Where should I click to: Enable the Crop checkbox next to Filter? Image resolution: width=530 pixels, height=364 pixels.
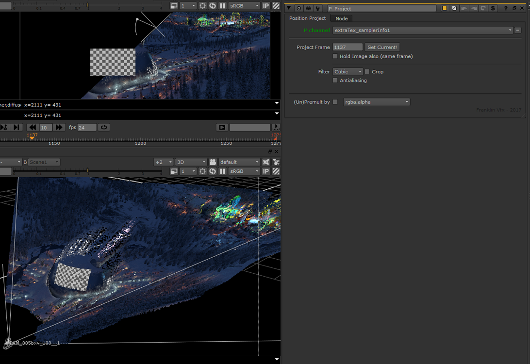coord(367,71)
